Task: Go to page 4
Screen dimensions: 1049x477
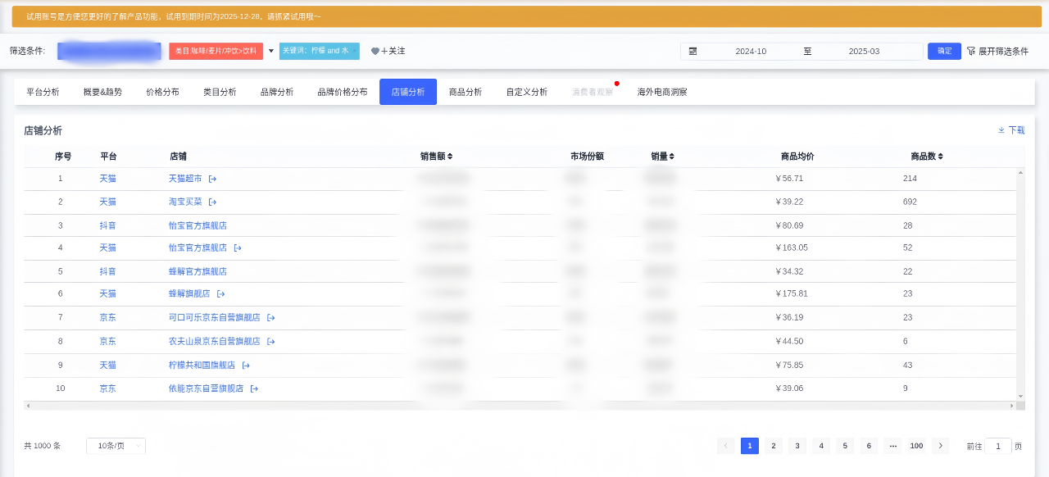Action: coord(821,446)
